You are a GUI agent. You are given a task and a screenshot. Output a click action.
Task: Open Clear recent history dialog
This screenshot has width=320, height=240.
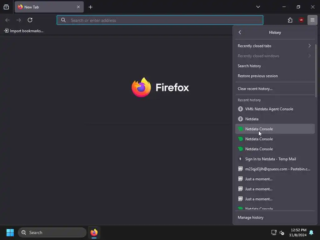(x=275, y=88)
